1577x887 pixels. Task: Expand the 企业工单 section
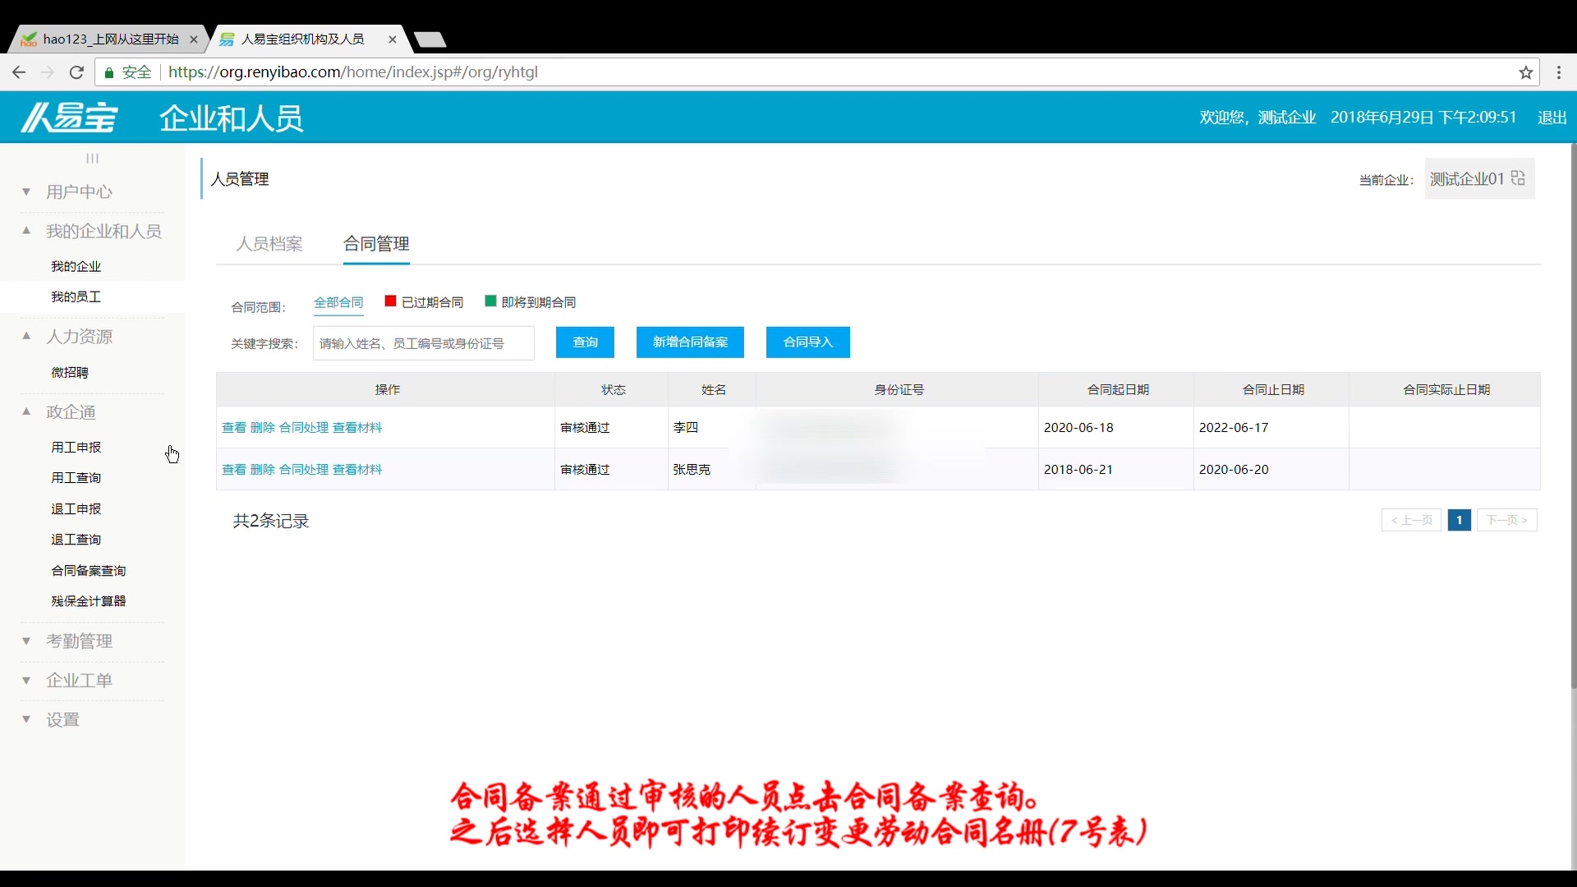(79, 680)
